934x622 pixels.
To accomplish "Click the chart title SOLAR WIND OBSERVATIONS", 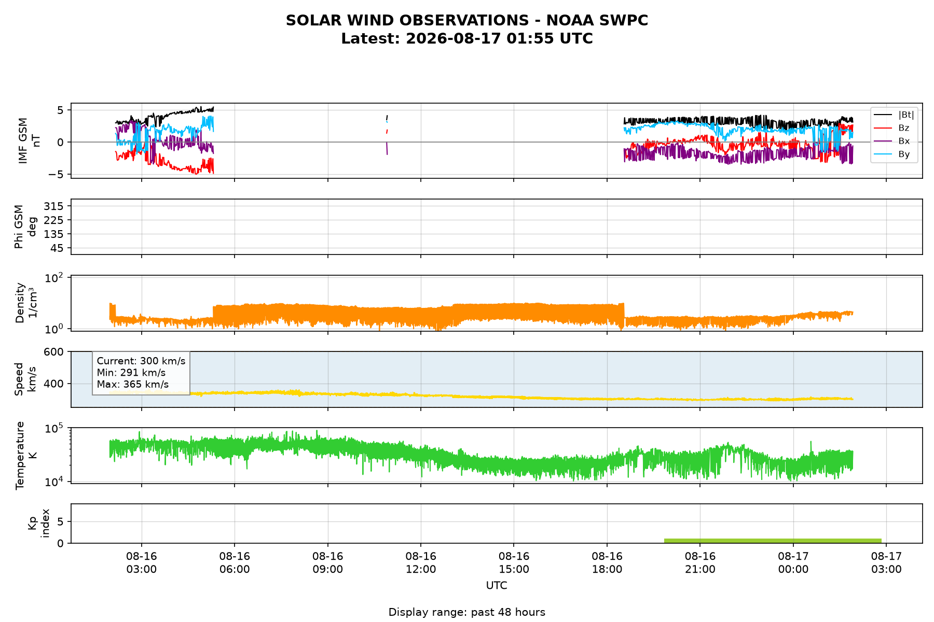I will [467, 21].
